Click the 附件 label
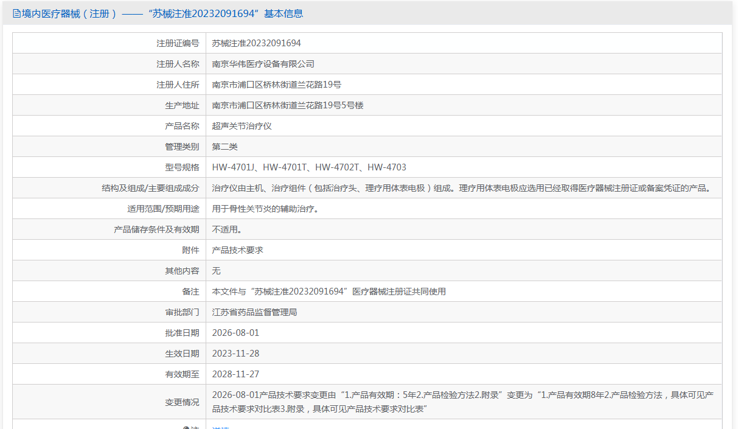Viewport: 738px width, 429px height. point(190,250)
